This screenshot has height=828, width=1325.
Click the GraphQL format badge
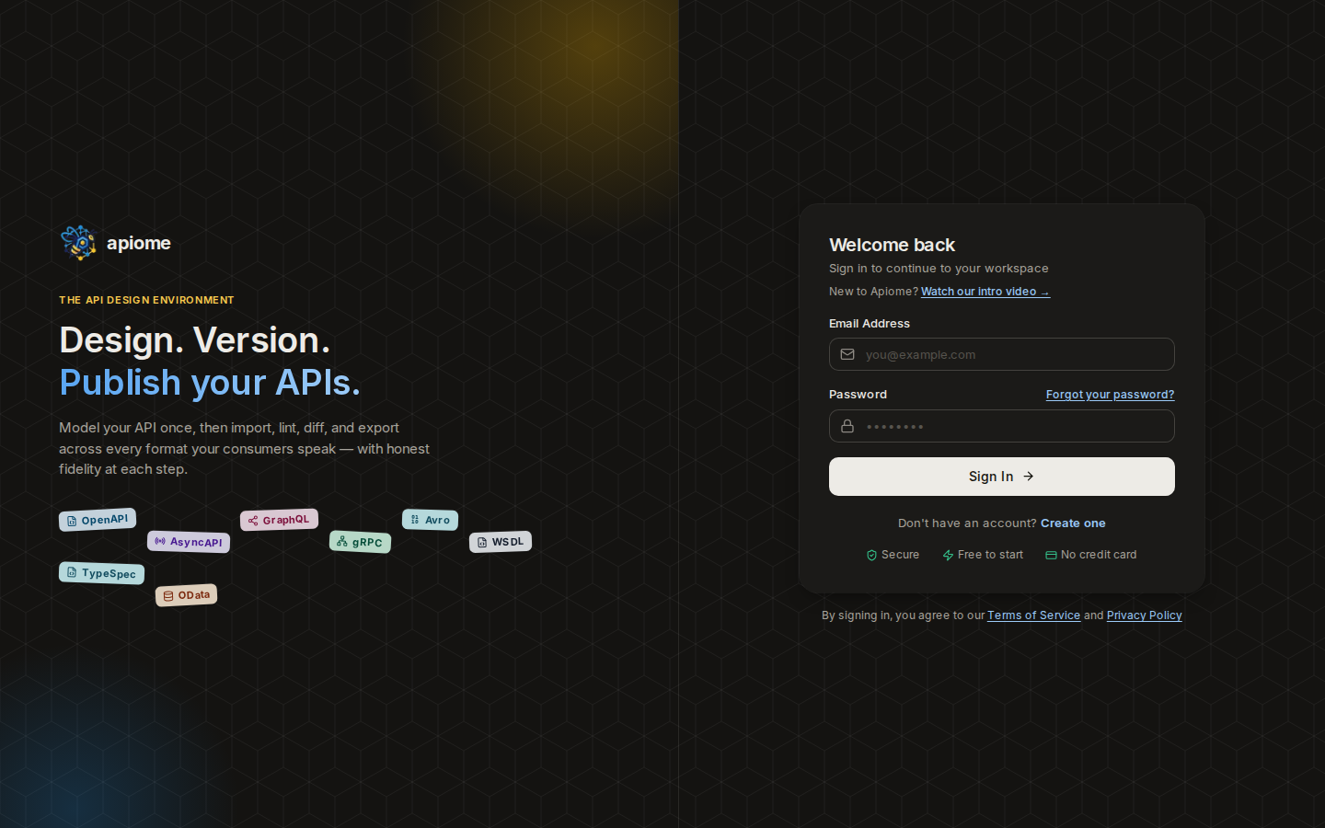coord(279,520)
